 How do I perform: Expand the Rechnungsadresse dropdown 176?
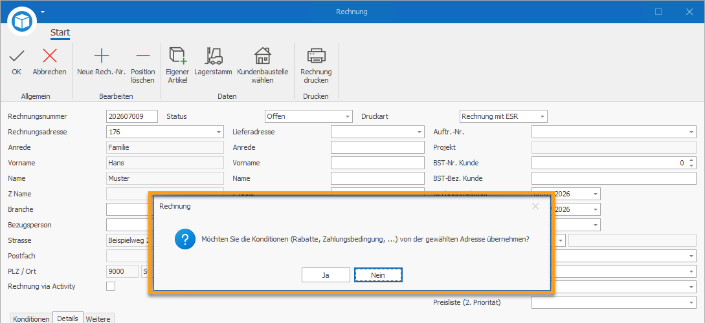click(219, 132)
